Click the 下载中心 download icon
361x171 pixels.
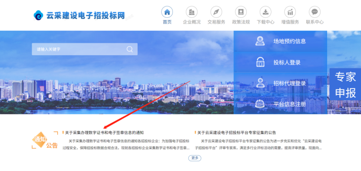coord(265,12)
